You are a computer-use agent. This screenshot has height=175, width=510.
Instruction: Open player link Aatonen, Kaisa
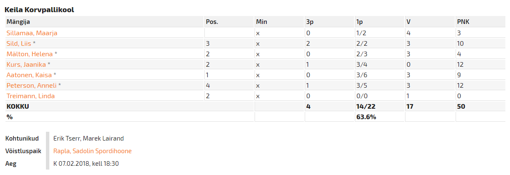[x=29, y=75]
